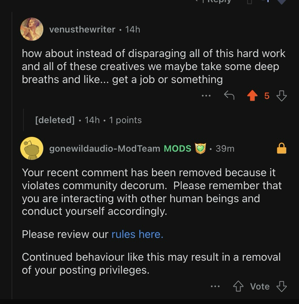The width and height of the screenshot is (299, 304).
Task: Open the gonewildaudio-ModTeam avatar
Action: coord(32,148)
